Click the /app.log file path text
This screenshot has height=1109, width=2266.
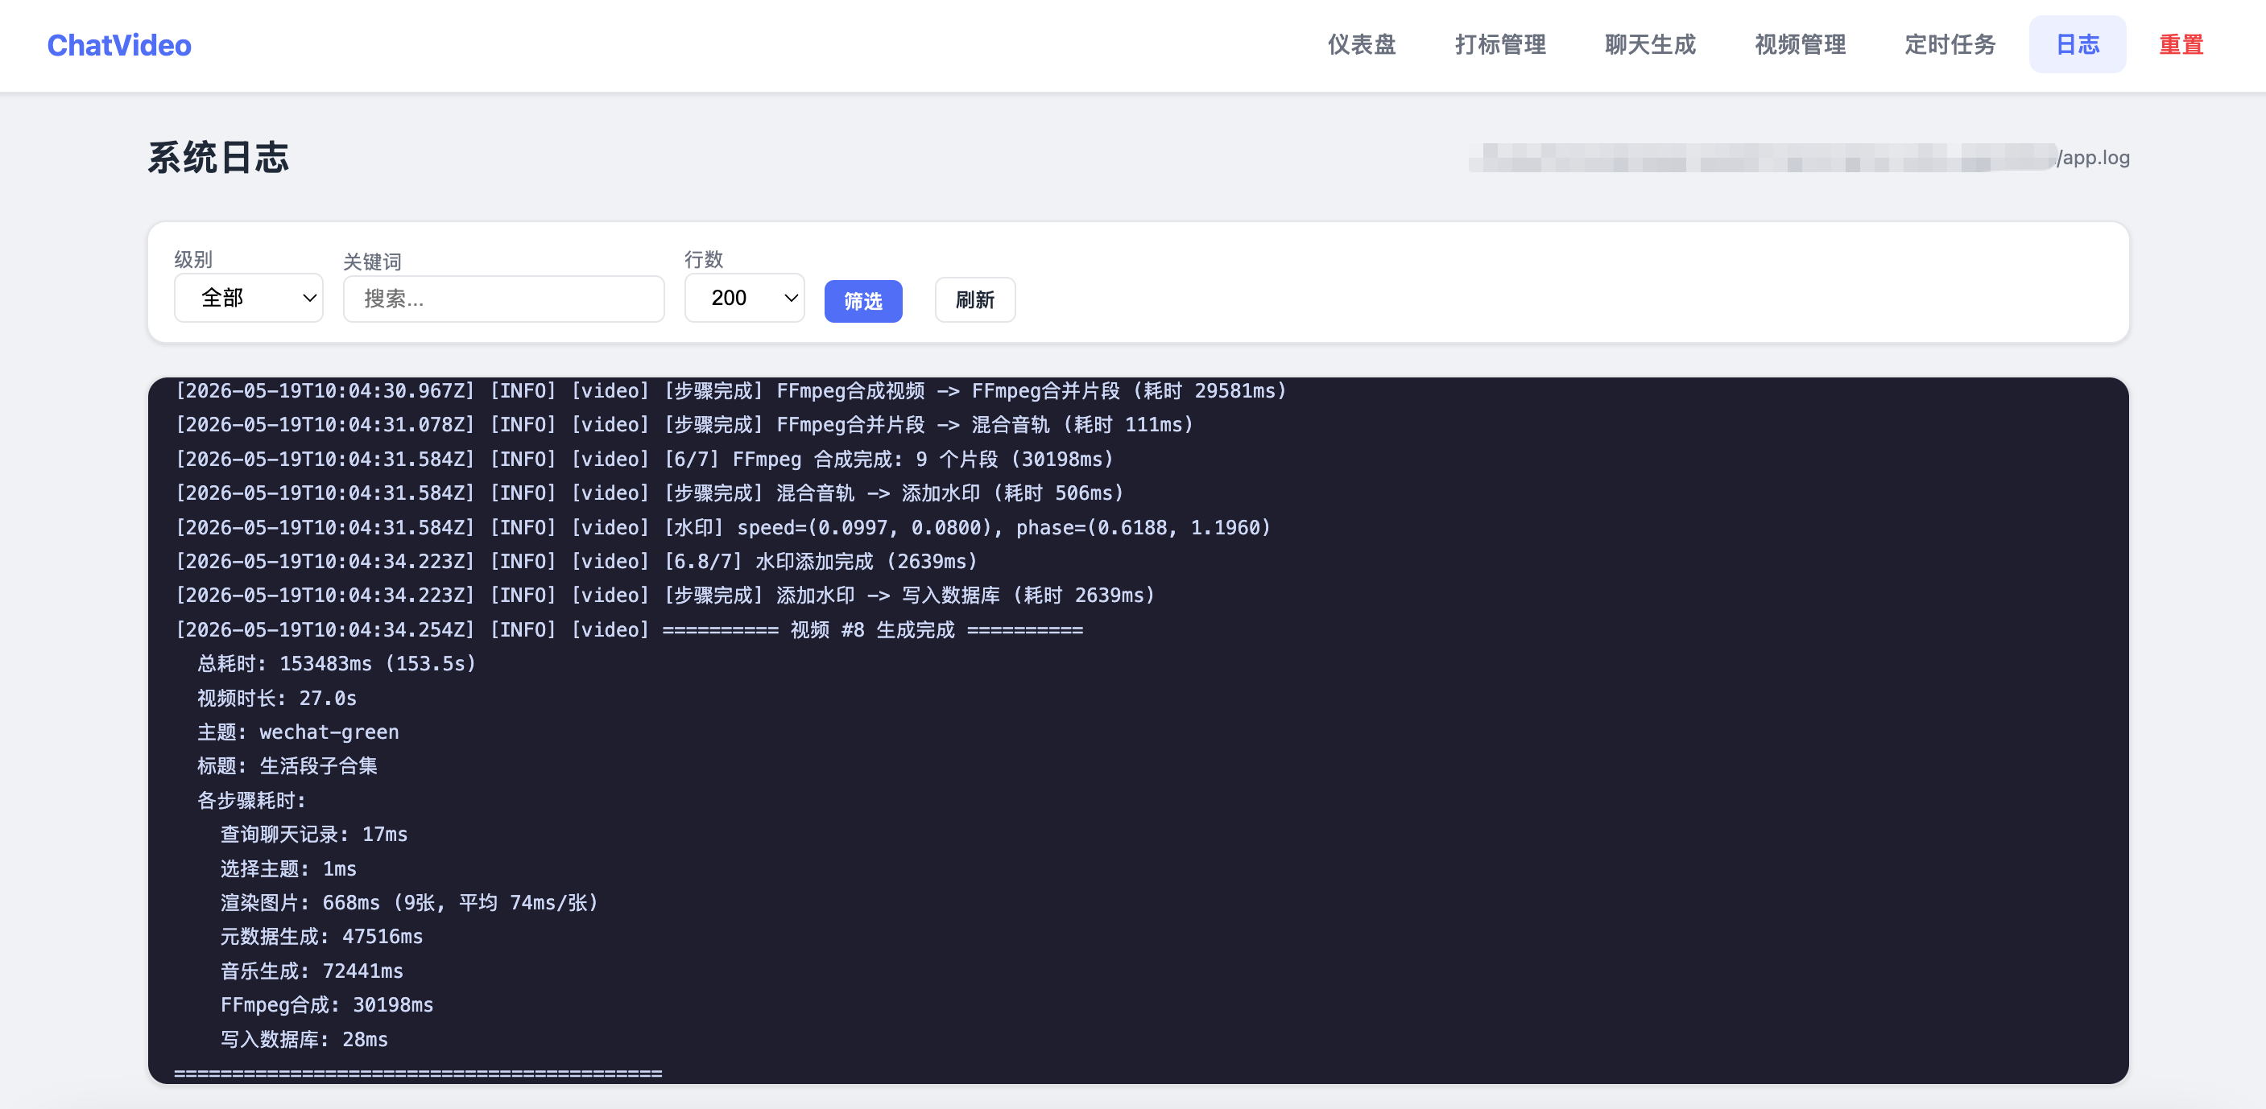coord(2092,158)
